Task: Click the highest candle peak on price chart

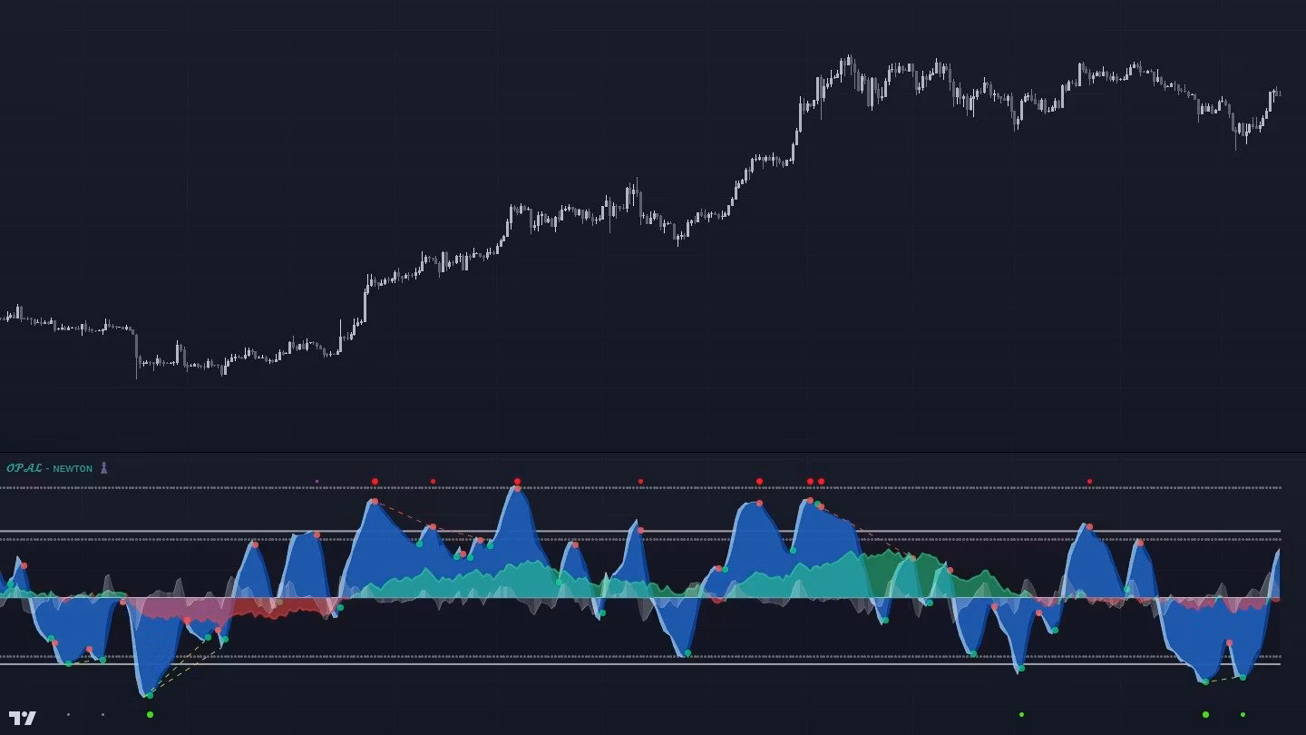Action: (x=849, y=60)
